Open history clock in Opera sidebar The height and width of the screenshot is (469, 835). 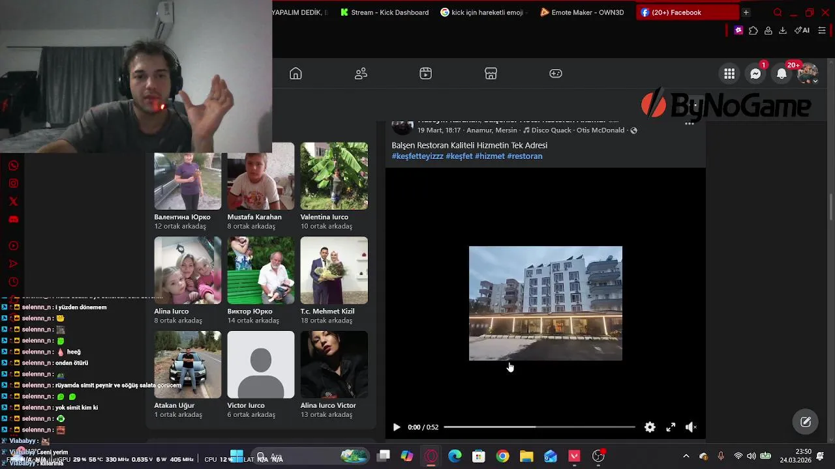tap(13, 282)
